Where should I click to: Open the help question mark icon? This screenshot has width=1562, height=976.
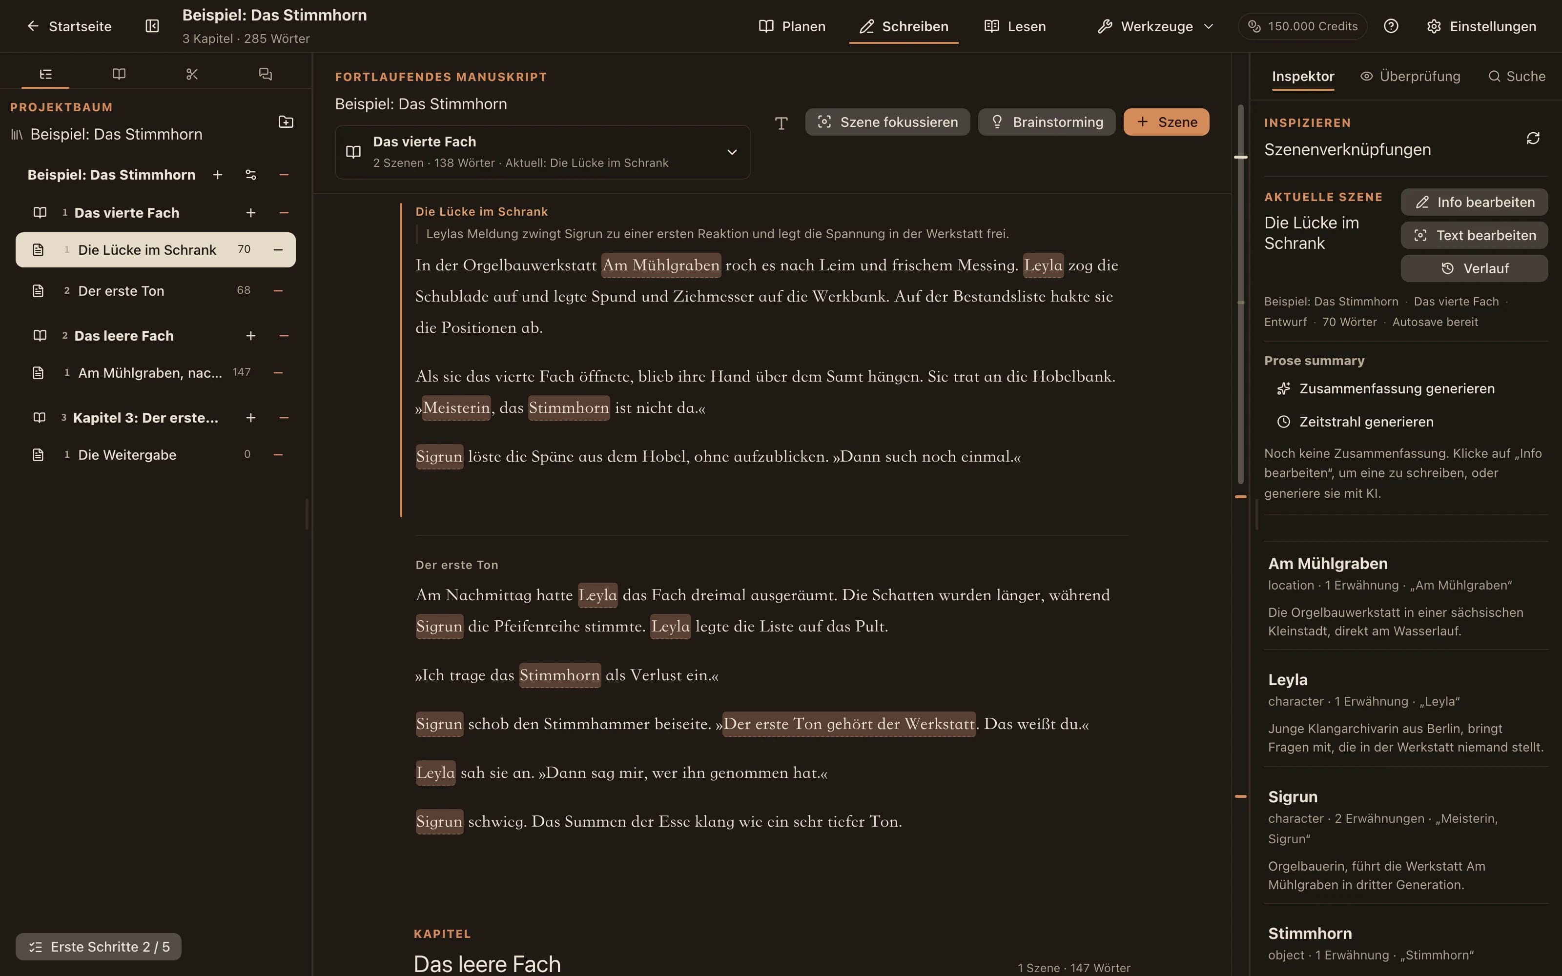[x=1391, y=26]
